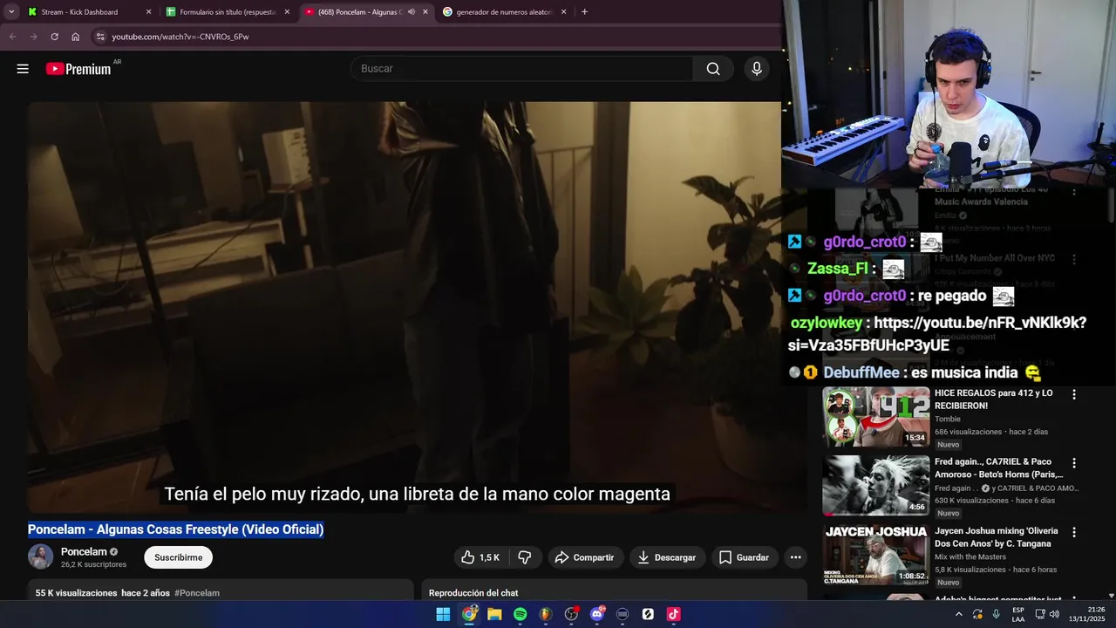Click the video title Algunas Cosas Freestyle

[176, 529]
